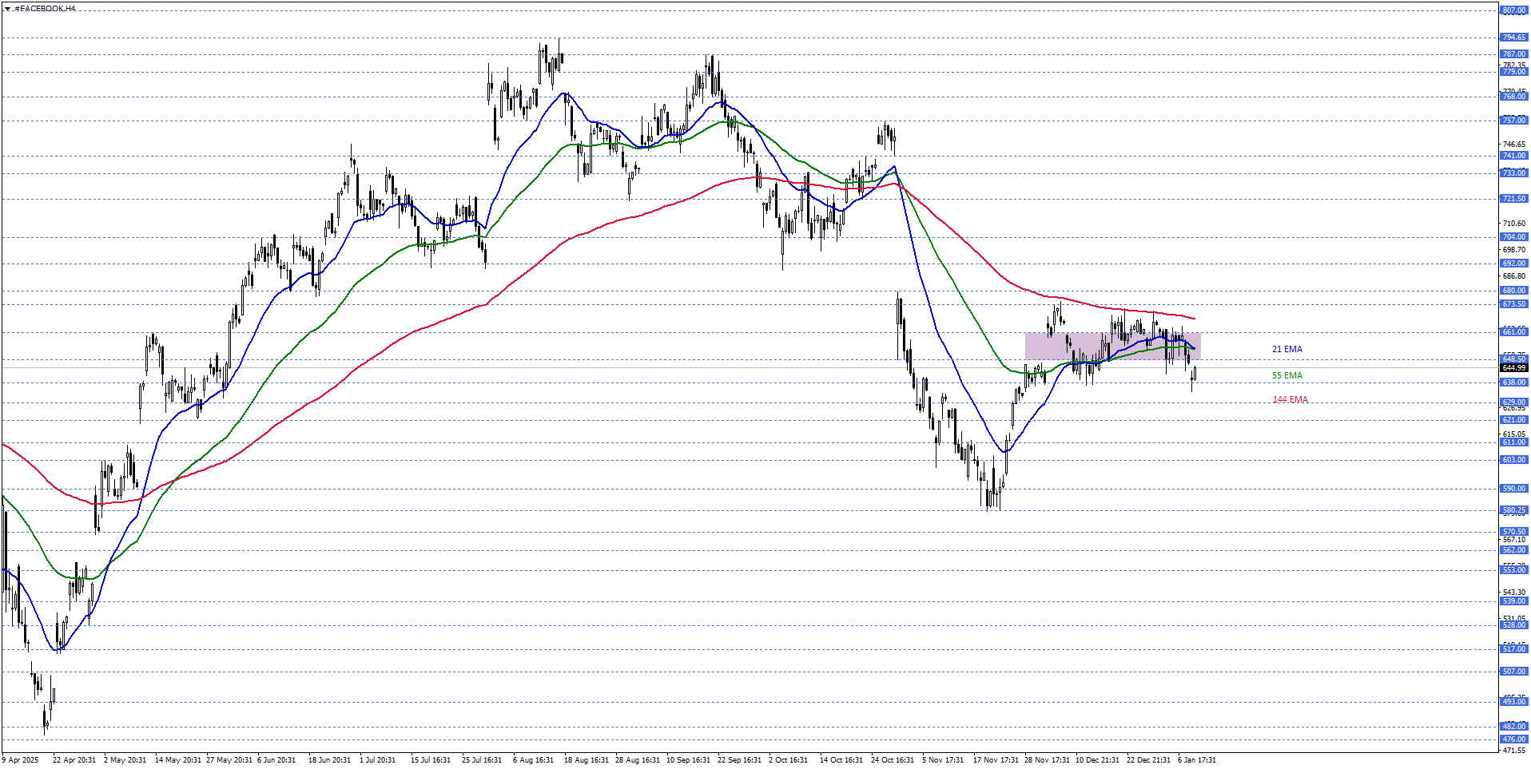
Task: Click the 692.00 price level tag
Action: point(1513,263)
